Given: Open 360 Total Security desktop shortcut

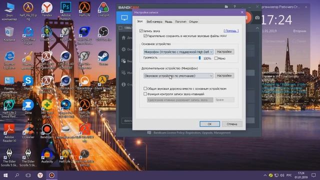Looking at the screenshot, I should [x=47, y=109].
